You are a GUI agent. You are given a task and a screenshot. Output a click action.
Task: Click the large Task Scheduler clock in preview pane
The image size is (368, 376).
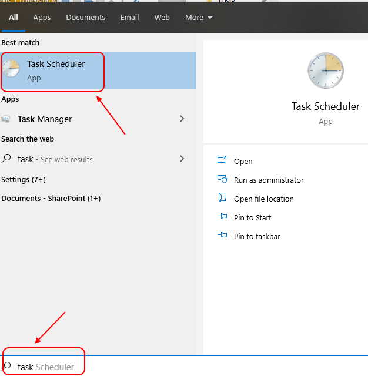(x=326, y=70)
